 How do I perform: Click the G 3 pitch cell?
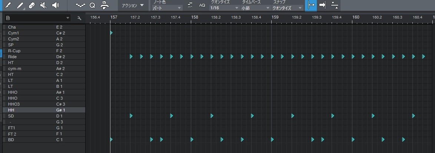(x=59, y=122)
